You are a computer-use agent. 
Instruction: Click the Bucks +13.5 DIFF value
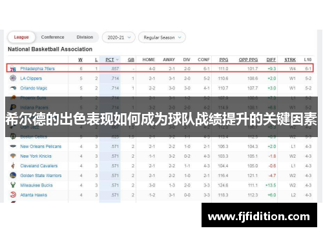tap(271, 185)
